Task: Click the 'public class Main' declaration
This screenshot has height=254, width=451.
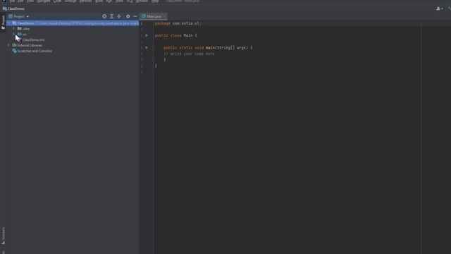Action: (x=174, y=35)
